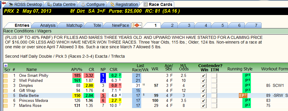
Task: Toggle scratch box for Well Polished
Action: (6, 81)
